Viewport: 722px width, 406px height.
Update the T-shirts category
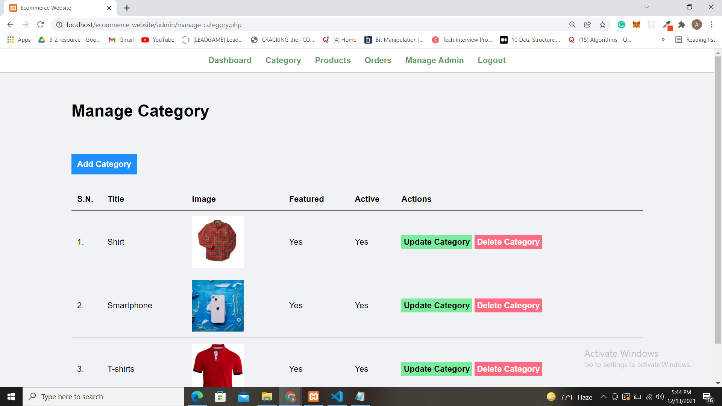[437, 369]
